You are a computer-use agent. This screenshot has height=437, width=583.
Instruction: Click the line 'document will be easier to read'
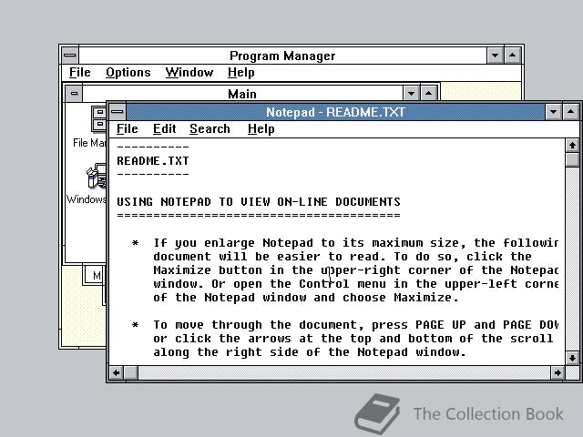pyautogui.click(x=343, y=257)
